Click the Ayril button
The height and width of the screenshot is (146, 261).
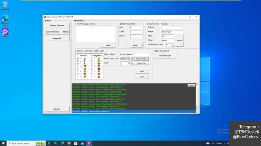coord(142,77)
